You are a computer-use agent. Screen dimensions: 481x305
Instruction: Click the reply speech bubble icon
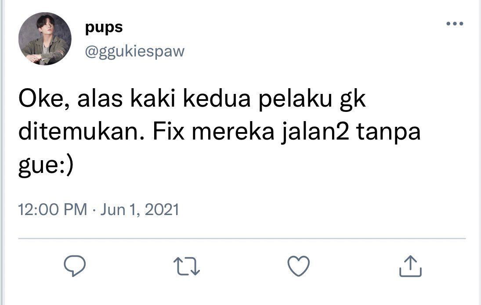coord(75,266)
